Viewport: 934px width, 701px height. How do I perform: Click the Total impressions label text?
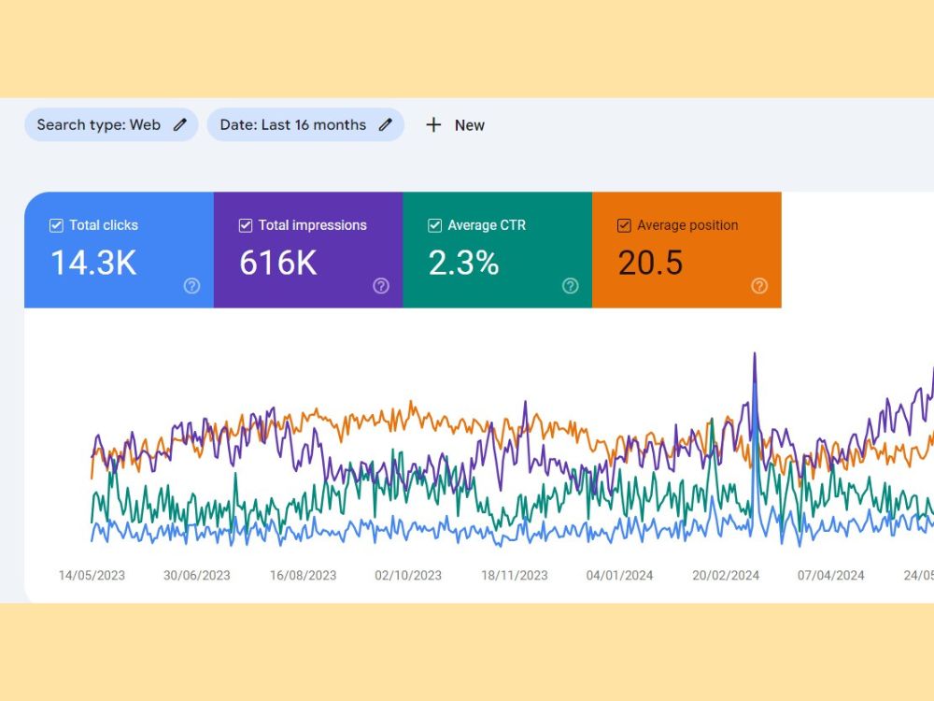[x=313, y=225]
